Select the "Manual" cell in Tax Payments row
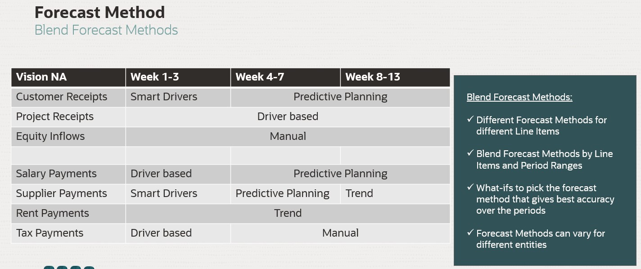 click(x=340, y=233)
